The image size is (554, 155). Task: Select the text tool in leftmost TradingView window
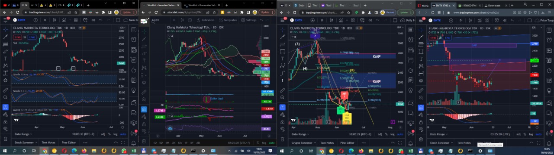5,58
